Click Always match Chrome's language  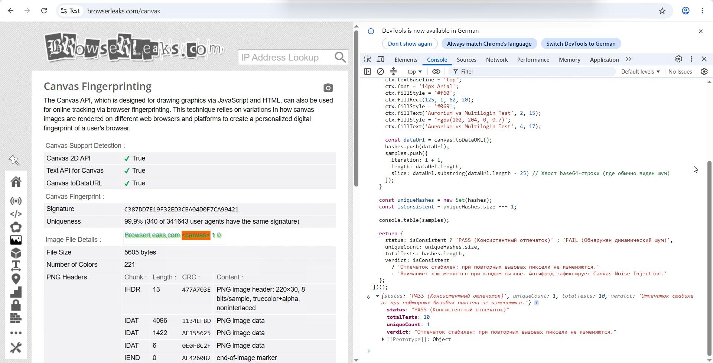(489, 43)
